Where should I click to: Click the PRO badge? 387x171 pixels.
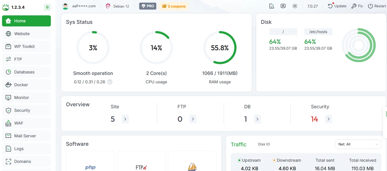pyautogui.click(x=148, y=6)
